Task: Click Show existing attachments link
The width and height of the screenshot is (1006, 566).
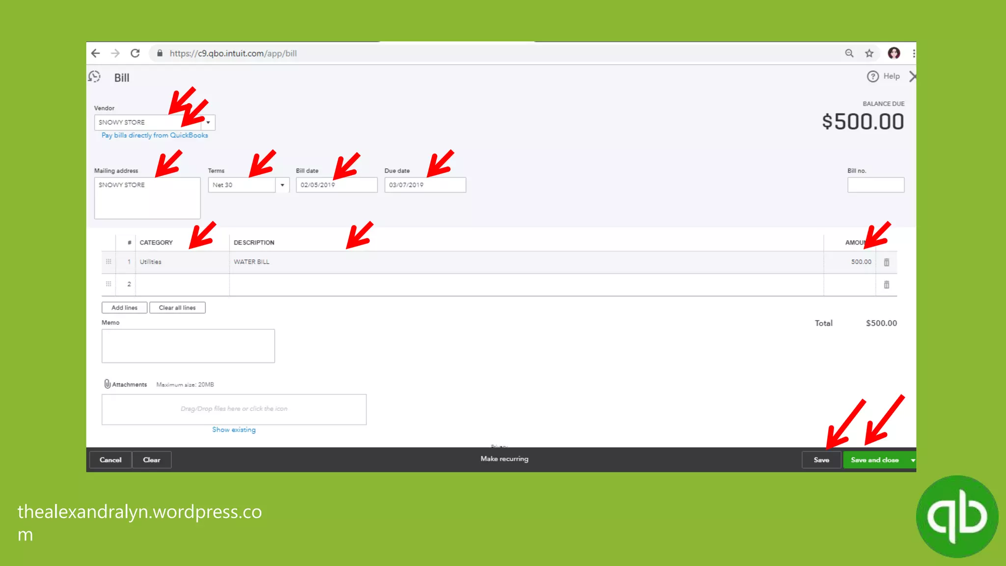Action: click(x=234, y=430)
